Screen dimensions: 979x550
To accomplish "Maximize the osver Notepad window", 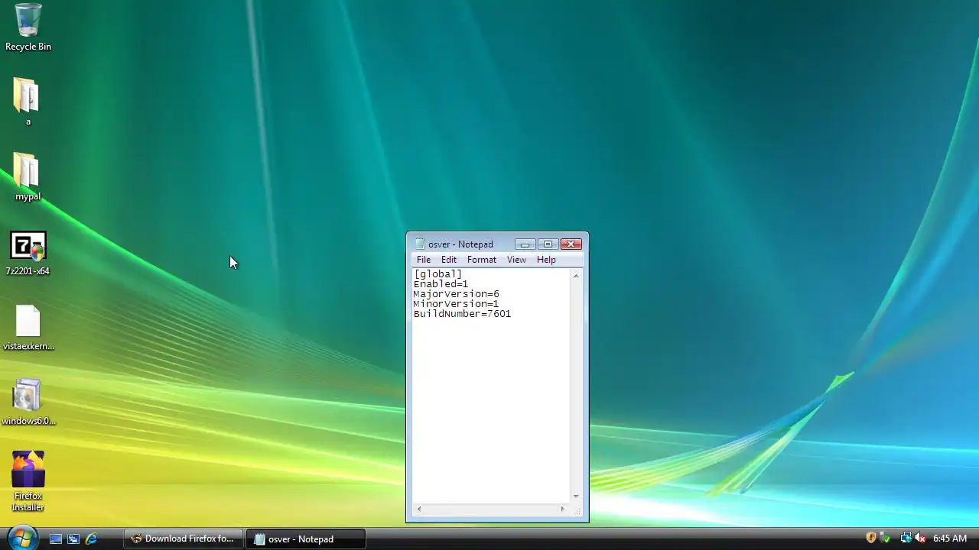I will click(x=547, y=244).
